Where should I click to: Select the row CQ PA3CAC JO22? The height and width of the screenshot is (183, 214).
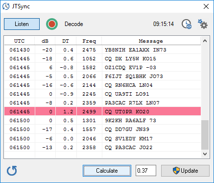[102, 148]
